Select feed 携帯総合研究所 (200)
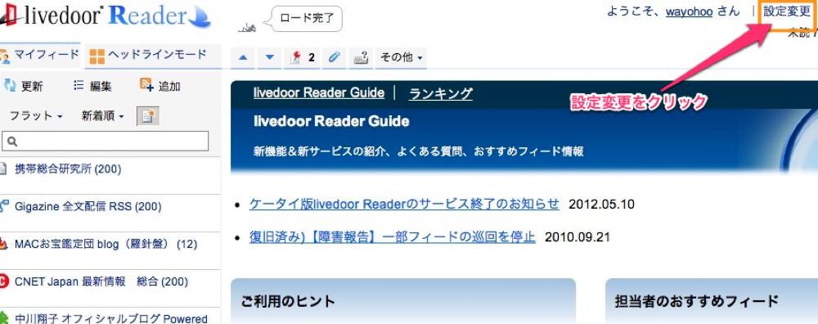This screenshot has width=818, height=324. click(68, 169)
